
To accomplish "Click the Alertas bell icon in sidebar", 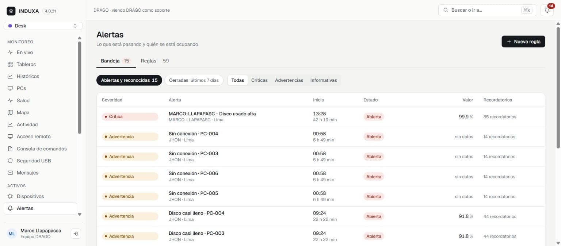I will (x=10, y=208).
